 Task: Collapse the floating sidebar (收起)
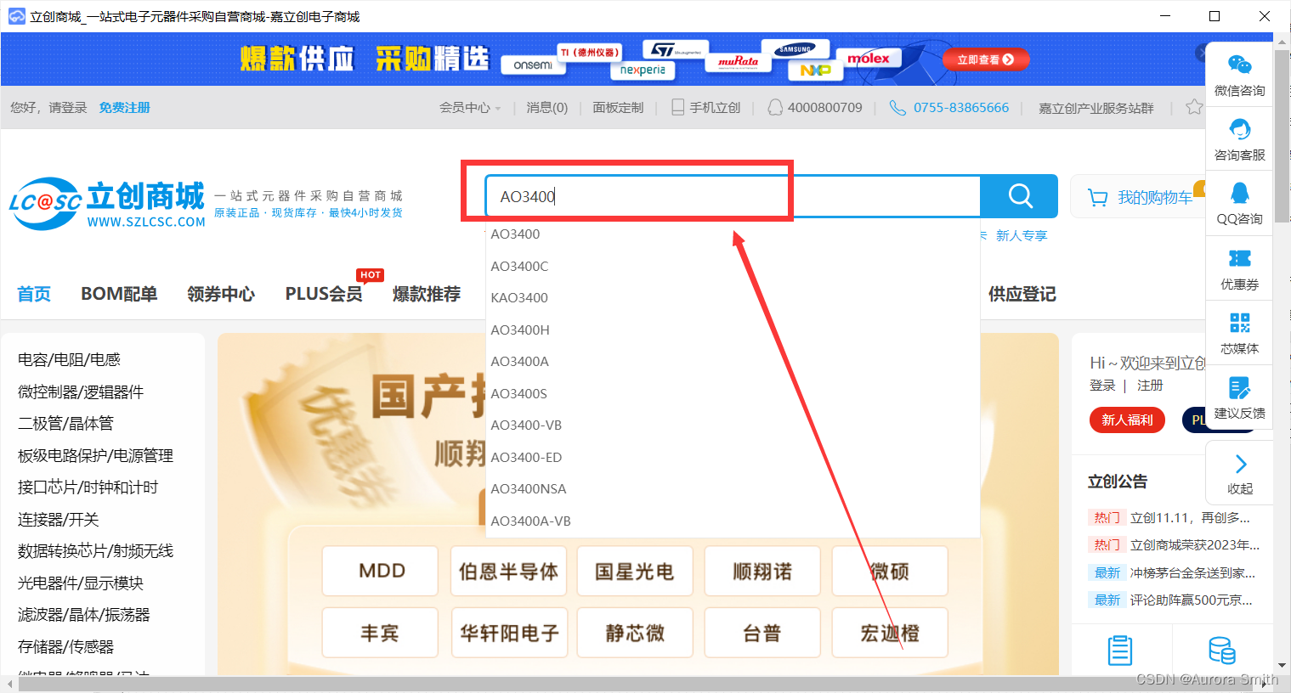pos(1240,474)
